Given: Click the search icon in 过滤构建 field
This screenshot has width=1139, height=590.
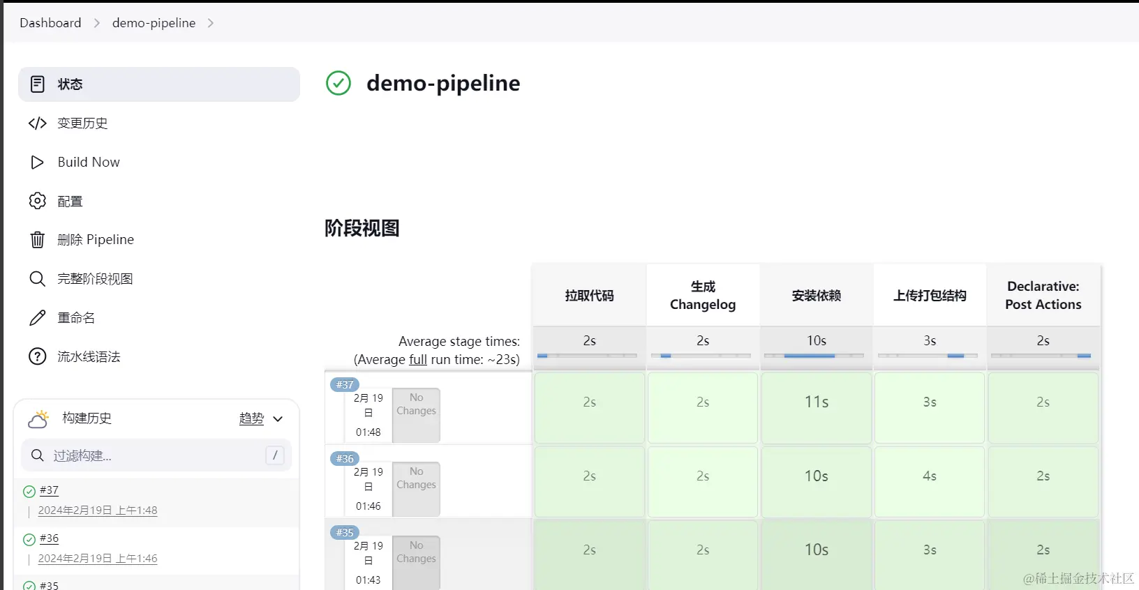Looking at the screenshot, I should point(38,455).
